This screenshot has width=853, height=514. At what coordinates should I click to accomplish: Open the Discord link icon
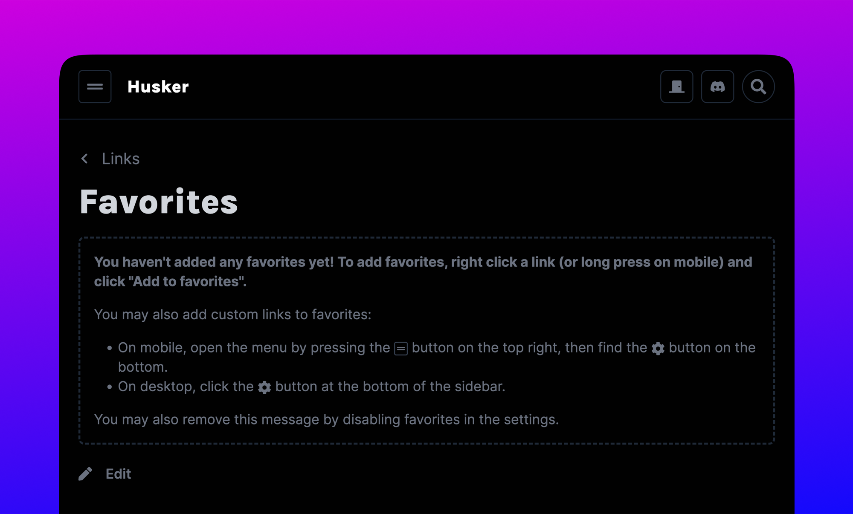point(717,87)
